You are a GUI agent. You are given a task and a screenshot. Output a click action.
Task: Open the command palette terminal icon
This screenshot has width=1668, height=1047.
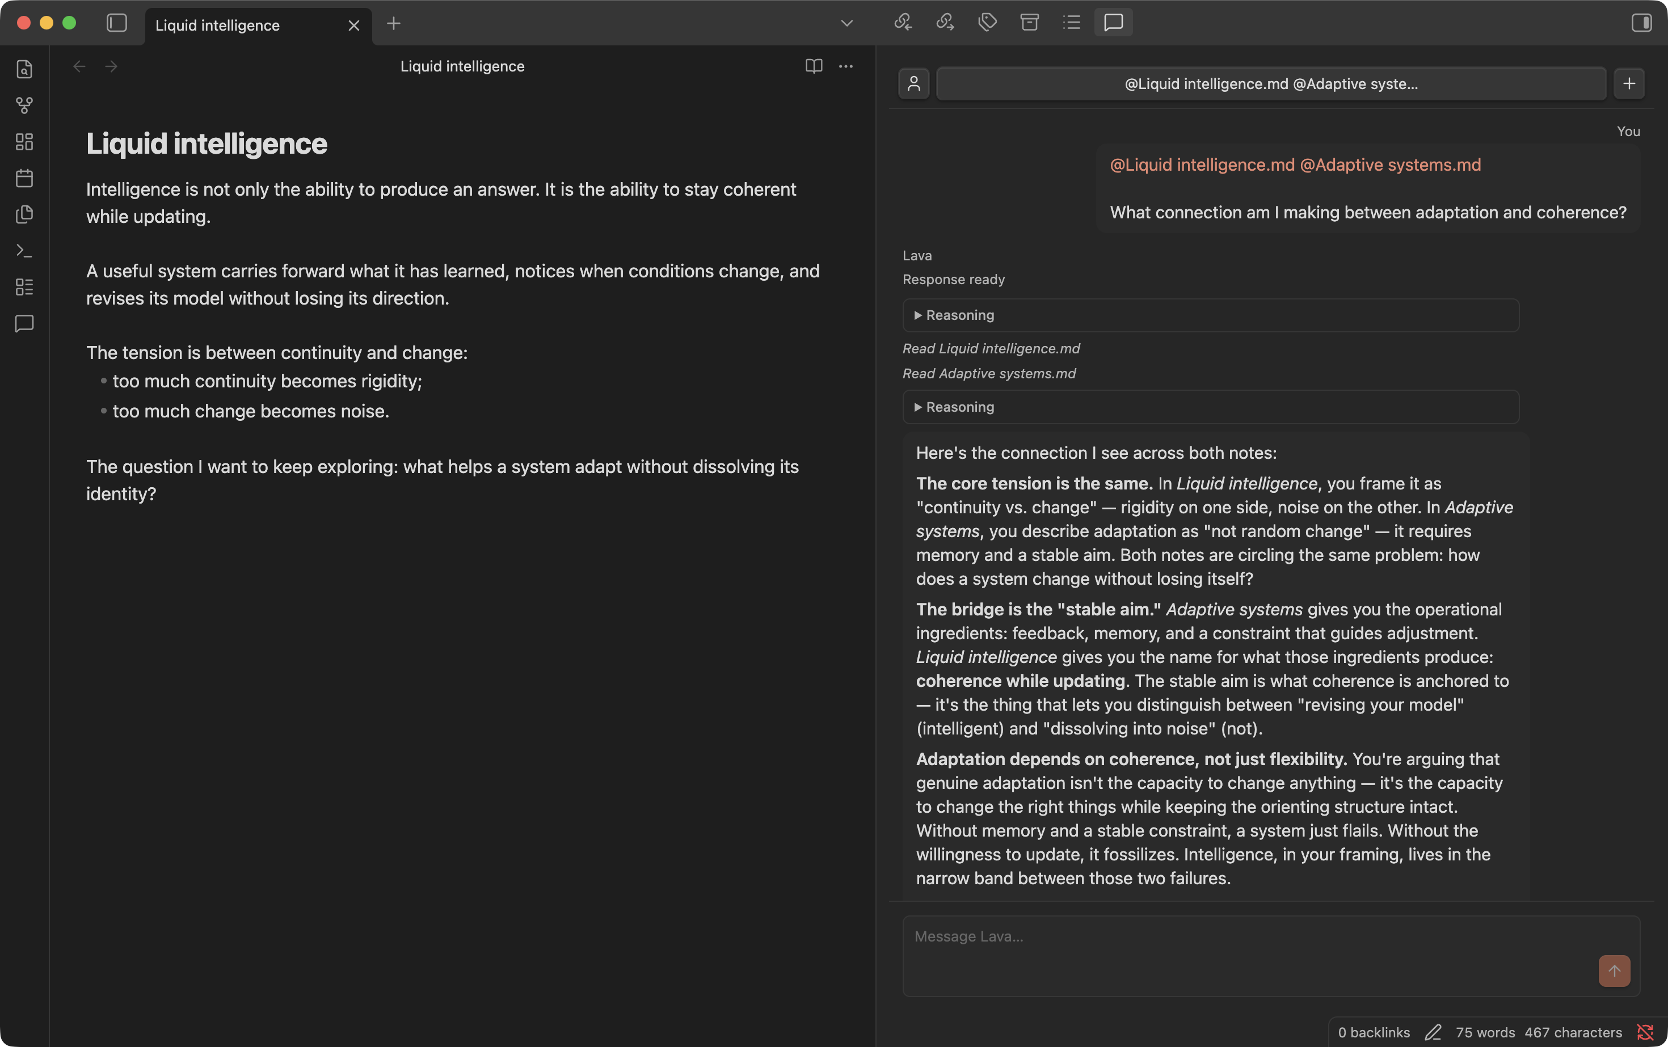click(x=24, y=251)
